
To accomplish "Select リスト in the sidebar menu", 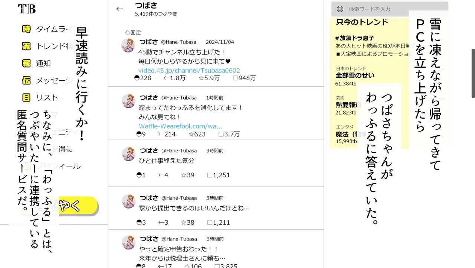I will click(47, 97).
